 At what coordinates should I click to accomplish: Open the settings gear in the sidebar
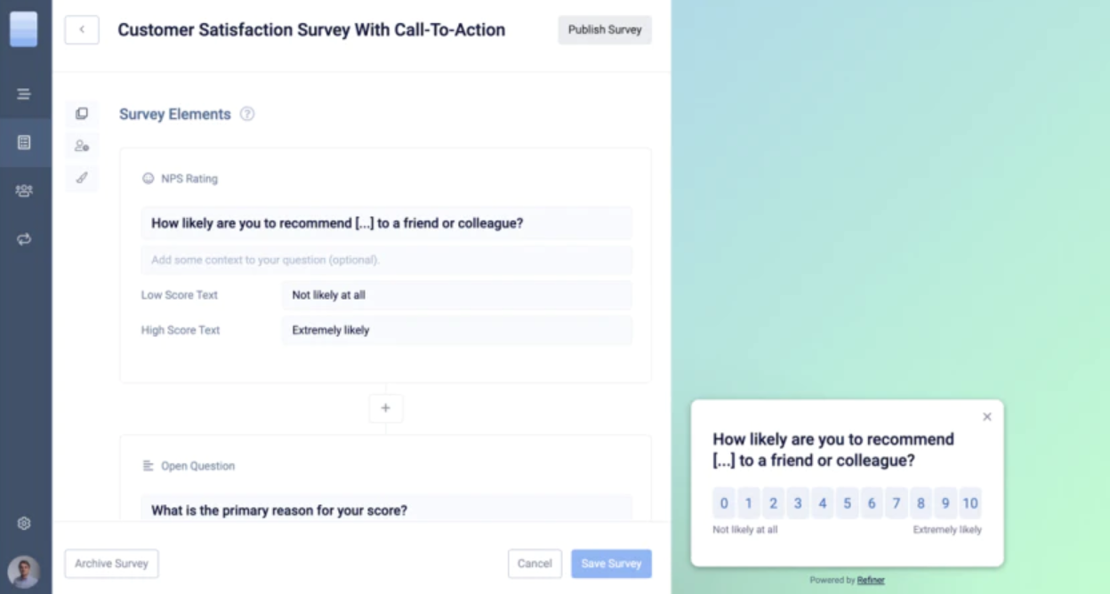[24, 524]
